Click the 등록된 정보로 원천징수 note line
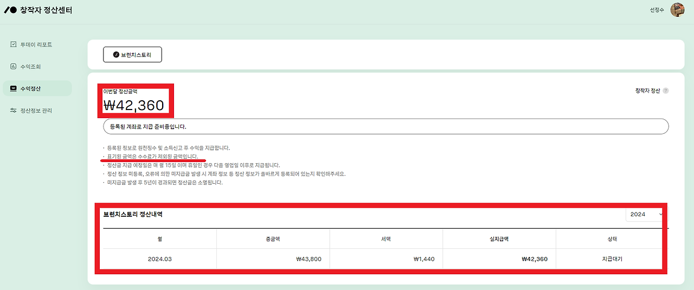The image size is (694, 290). [x=169, y=147]
